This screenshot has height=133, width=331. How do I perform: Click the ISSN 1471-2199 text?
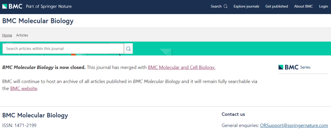[x=19, y=125]
